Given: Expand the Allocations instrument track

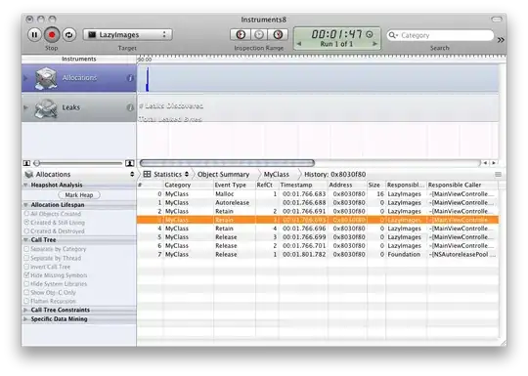Looking at the screenshot, I should [x=25, y=78].
